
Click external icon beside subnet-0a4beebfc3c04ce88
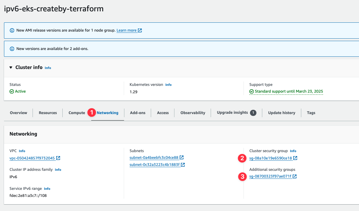[x=181, y=157]
